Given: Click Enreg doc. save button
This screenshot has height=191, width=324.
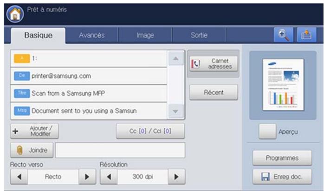Looking at the screenshot, I should (282, 177).
